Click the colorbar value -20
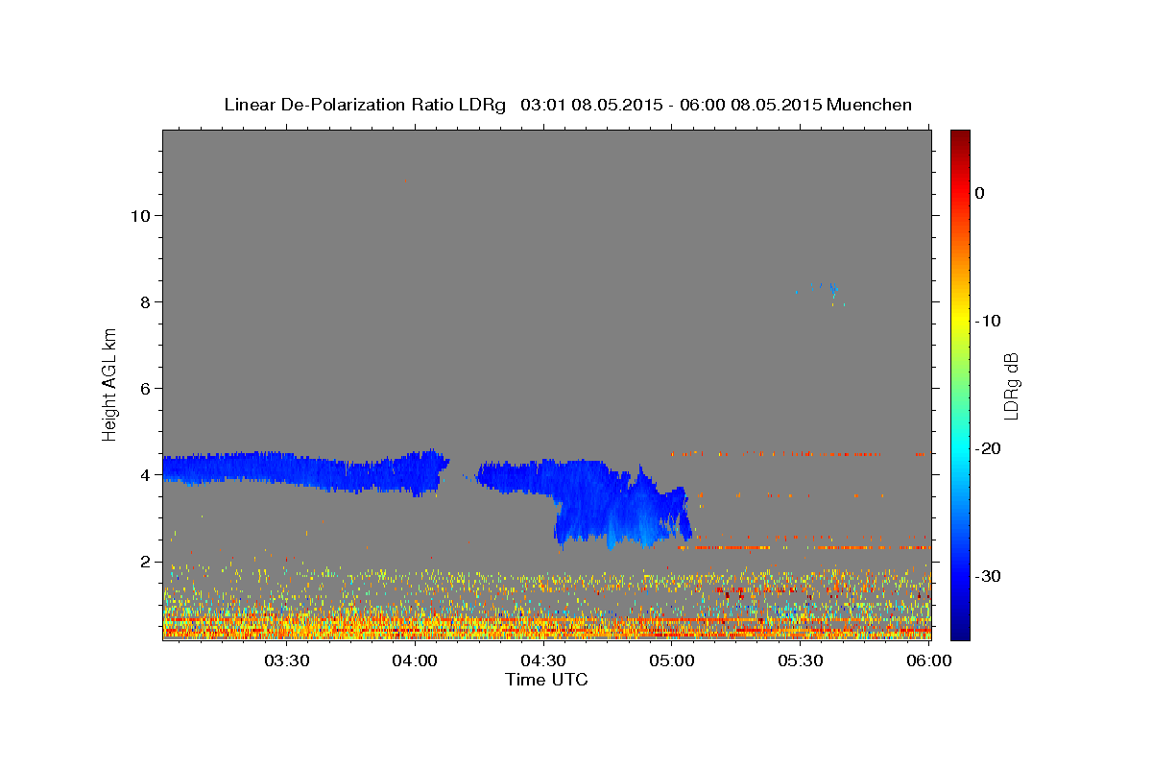The image size is (1152, 768). tap(989, 448)
